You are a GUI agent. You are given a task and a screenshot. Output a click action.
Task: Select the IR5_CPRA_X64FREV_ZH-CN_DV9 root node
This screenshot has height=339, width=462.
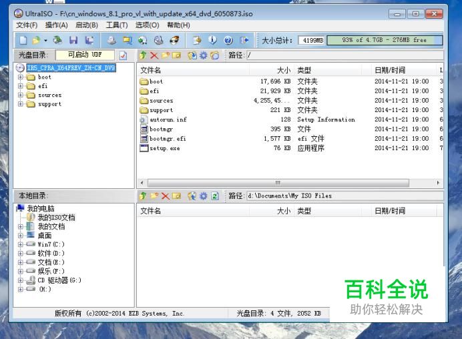coord(71,68)
